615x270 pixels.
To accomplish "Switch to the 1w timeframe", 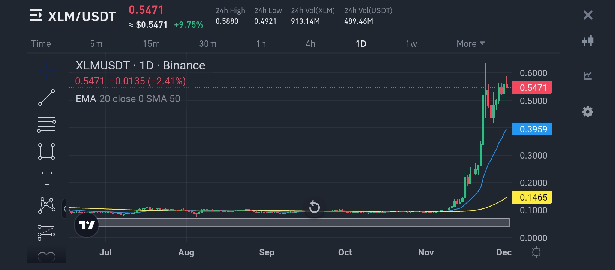I will 411,44.
